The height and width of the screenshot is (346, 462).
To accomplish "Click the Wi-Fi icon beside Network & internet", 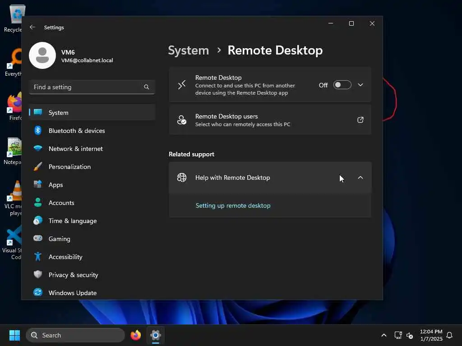I will (x=38, y=148).
